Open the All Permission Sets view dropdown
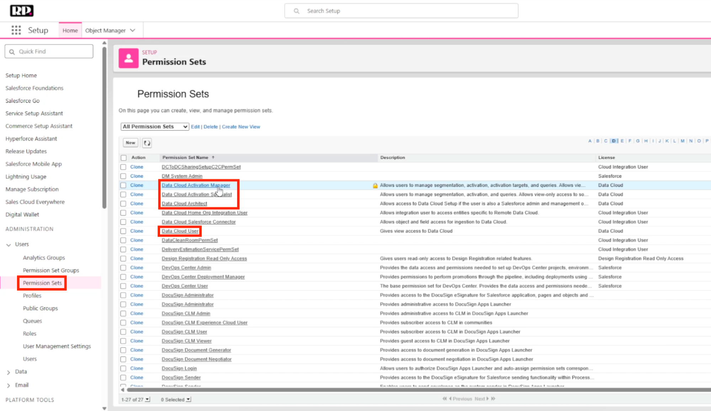 155,127
